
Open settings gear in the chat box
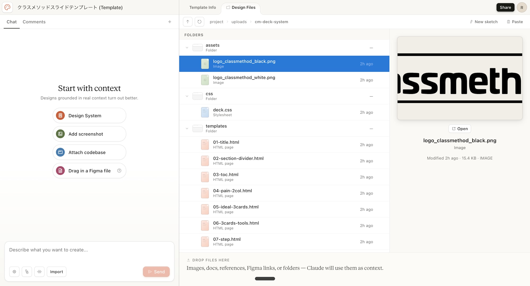pyautogui.click(x=14, y=272)
